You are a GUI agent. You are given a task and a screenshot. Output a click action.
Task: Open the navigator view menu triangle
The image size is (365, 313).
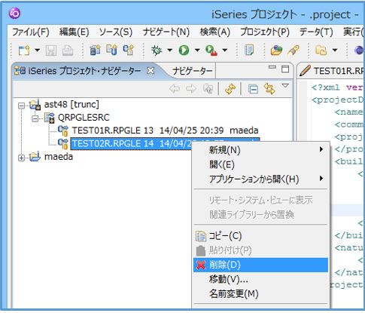pos(285,86)
